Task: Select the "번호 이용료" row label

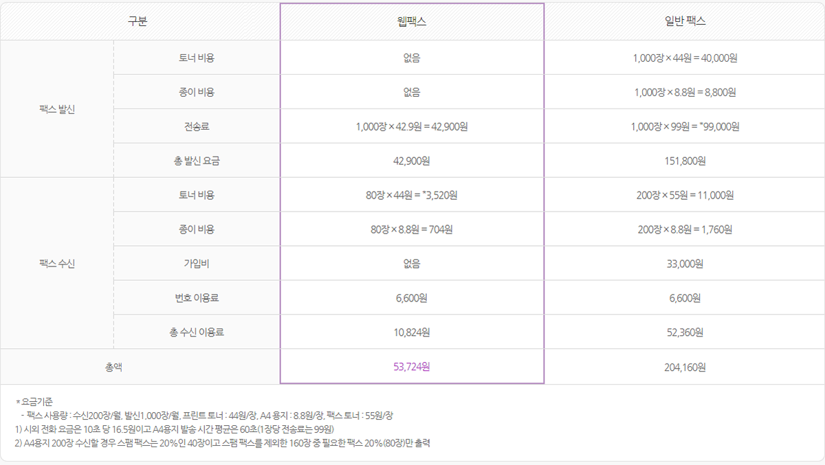Action: (x=197, y=298)
